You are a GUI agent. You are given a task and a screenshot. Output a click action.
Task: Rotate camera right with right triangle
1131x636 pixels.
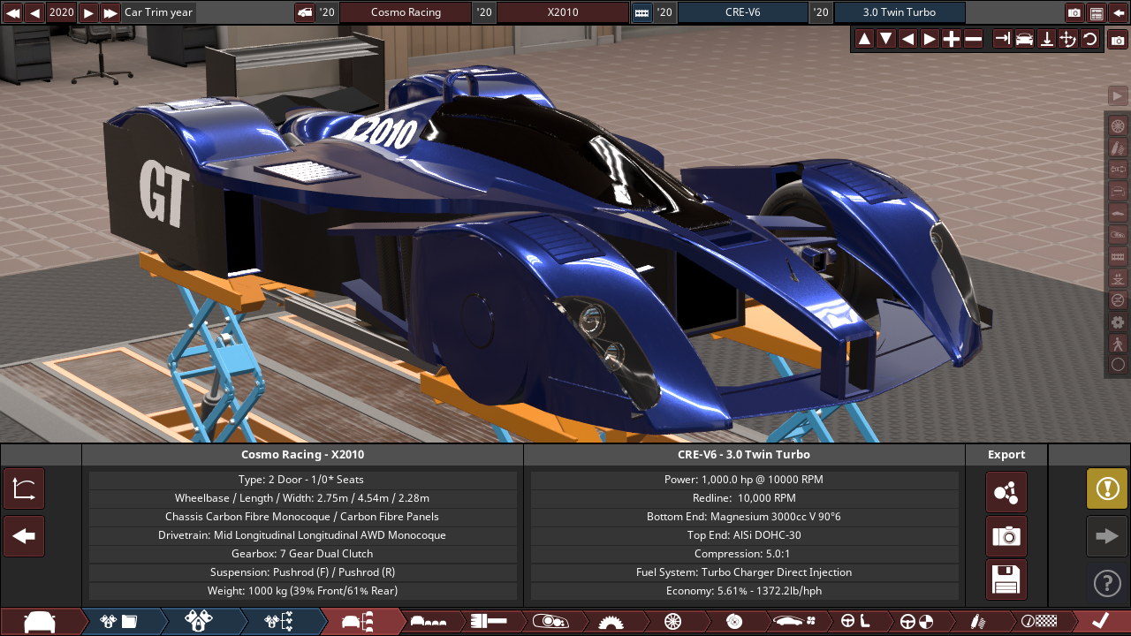click(x=930, y=39)
